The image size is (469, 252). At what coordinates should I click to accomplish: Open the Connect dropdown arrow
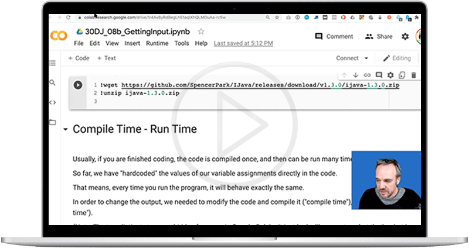(366, 58)
